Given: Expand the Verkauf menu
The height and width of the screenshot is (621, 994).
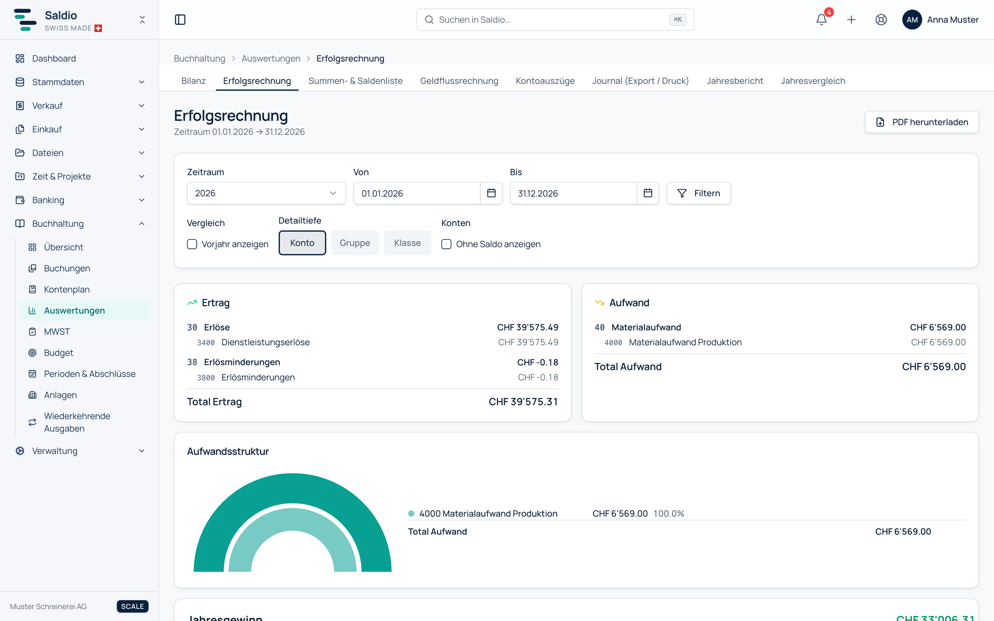Looking at the screenshot, I should [80, 106].
